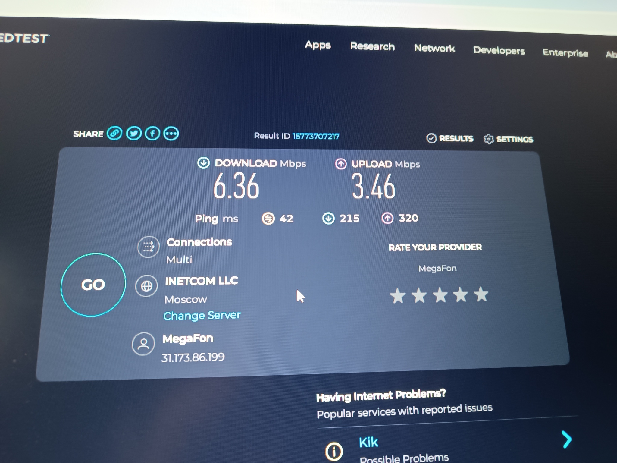View Results history
The width and height of the screenshot is (617, 463).
pyautogui.click(x=450, y=138)
